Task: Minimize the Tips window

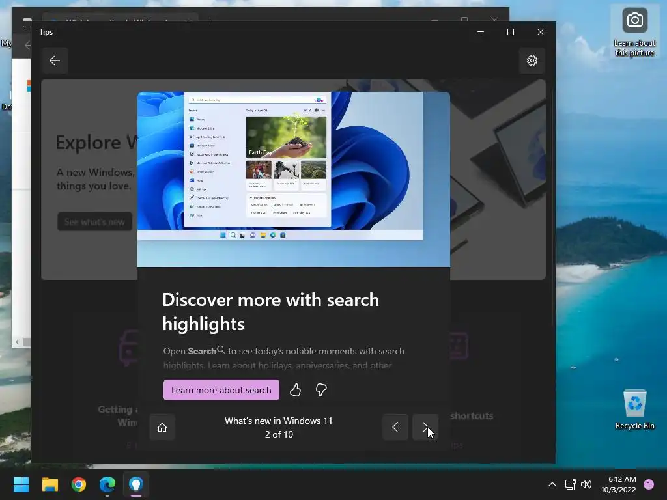Action: (x=481, y=32)
